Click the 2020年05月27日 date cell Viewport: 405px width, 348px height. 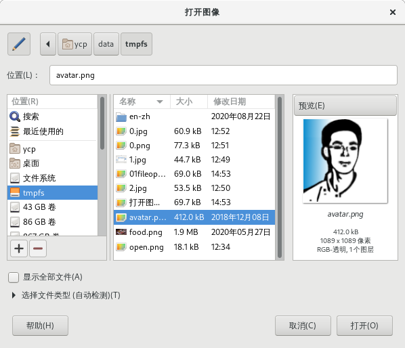pos(240,232)
